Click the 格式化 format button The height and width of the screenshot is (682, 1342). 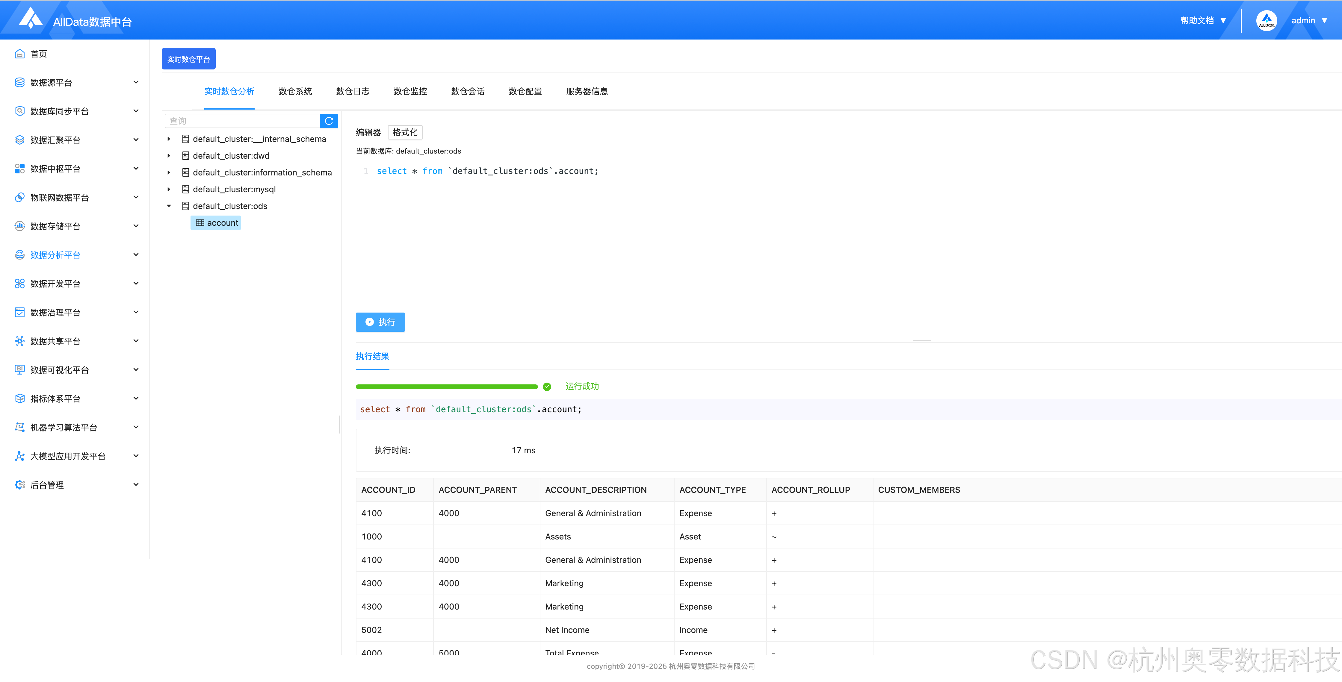(405, 132)
